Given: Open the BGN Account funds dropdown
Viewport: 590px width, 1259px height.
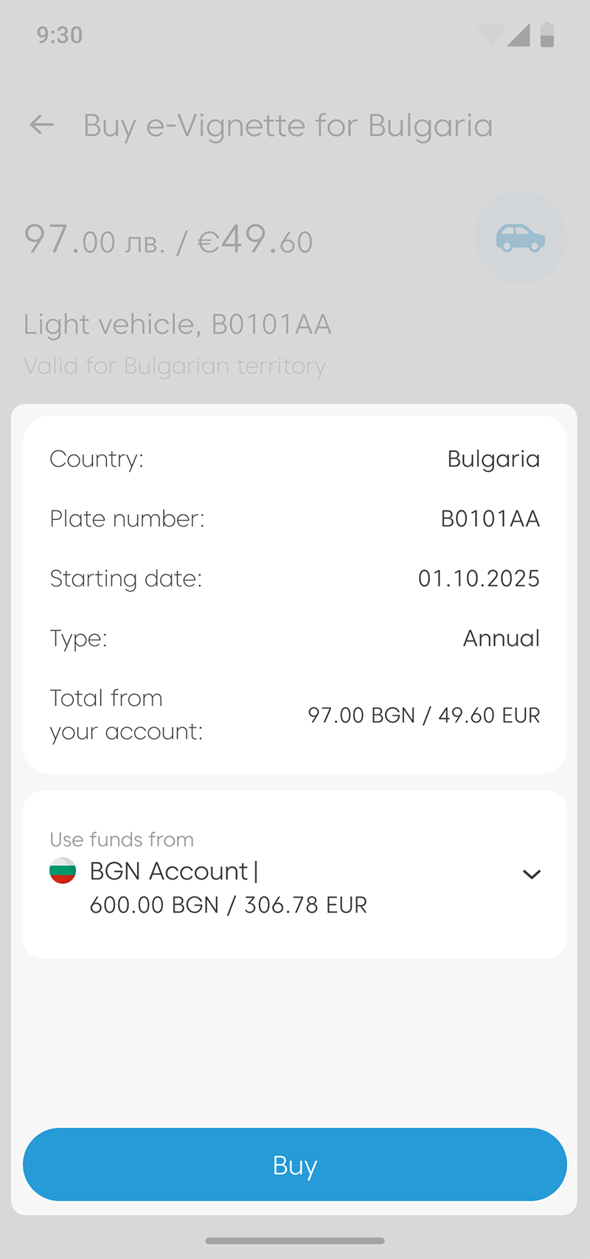Looking at the screenshot, I should click(x=295, y=875).
